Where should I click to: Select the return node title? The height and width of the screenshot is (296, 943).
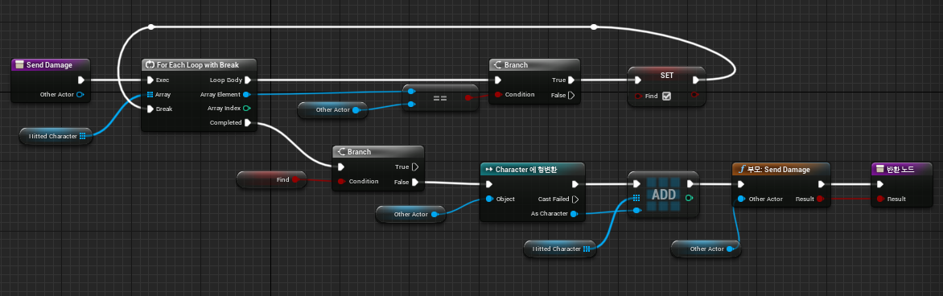(x=901, y=169)
